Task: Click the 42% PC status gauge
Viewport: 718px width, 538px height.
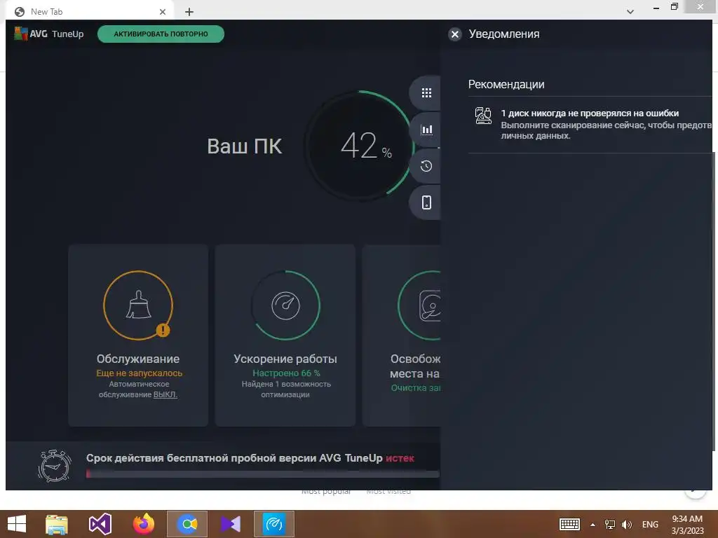Action: (x=360, y=146)
